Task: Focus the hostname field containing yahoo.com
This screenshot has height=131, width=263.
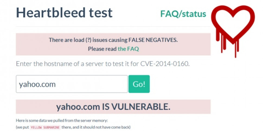Action: point(72,84)
